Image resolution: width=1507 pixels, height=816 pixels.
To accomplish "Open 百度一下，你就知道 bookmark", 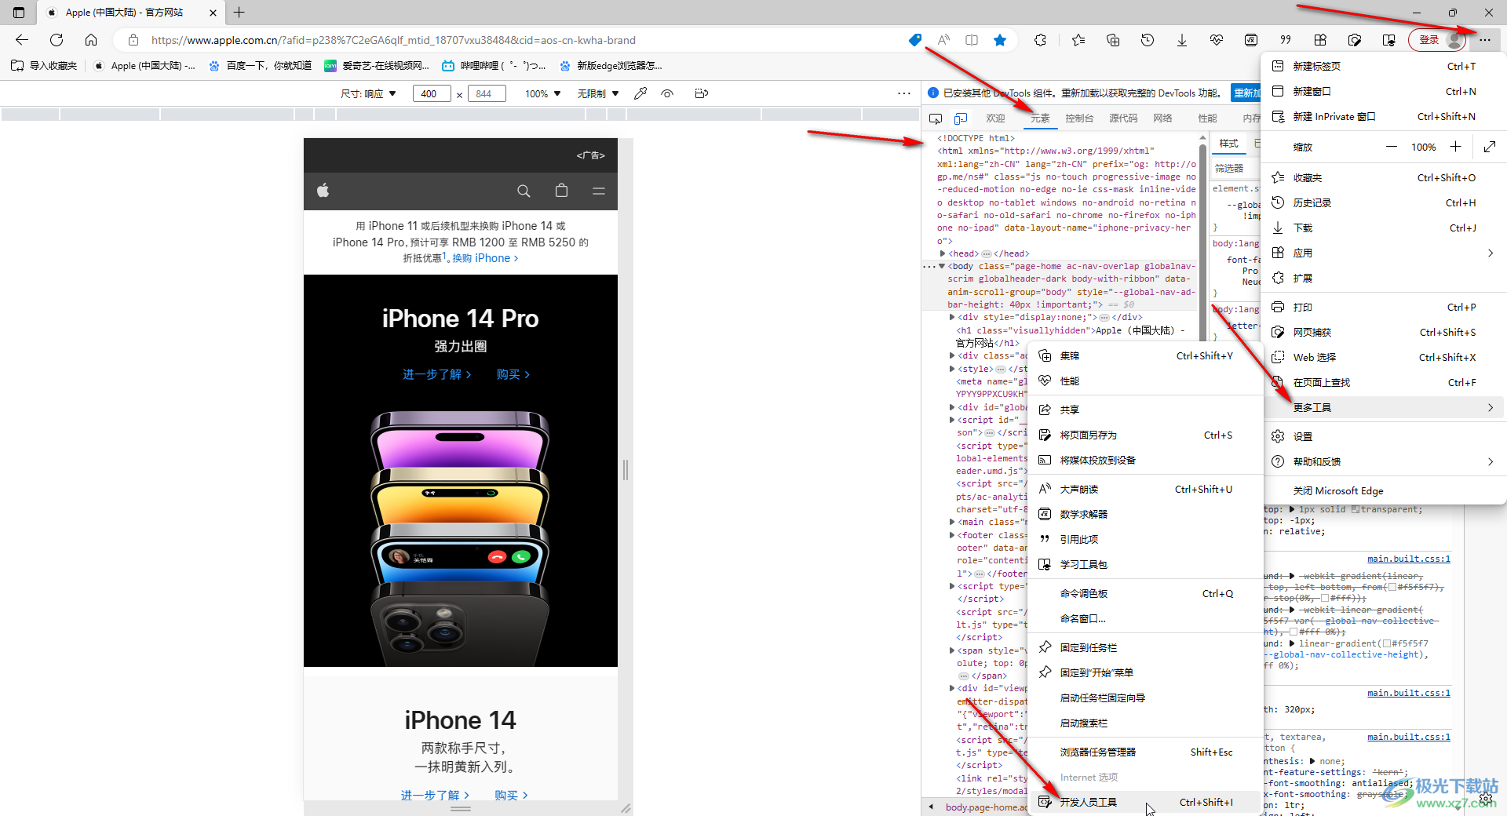I will 261,66.
